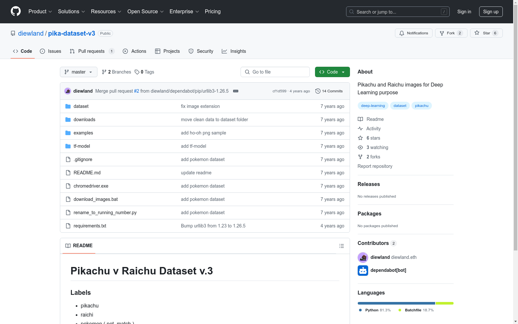Expand the commit message ellipsis
Image resolution: width=518 pixels, height=324 pixels.
tap(236, 91)
